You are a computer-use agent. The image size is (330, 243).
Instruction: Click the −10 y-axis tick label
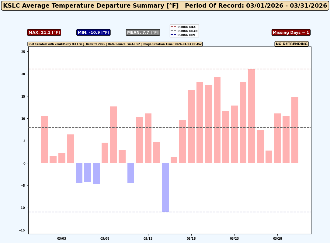(x=22, y=208)
